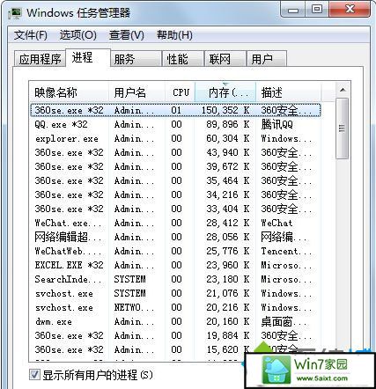376x389 pixels.
Task: Select 360se.exe process using 35,464 K
Action: pos(175,180)
